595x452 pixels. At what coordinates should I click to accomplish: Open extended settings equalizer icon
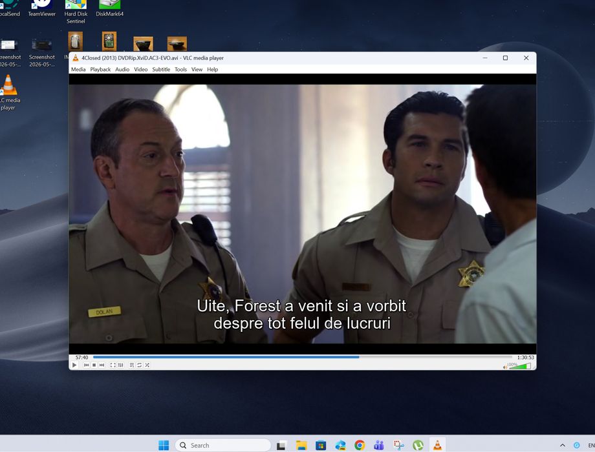[x=121, y=365]
